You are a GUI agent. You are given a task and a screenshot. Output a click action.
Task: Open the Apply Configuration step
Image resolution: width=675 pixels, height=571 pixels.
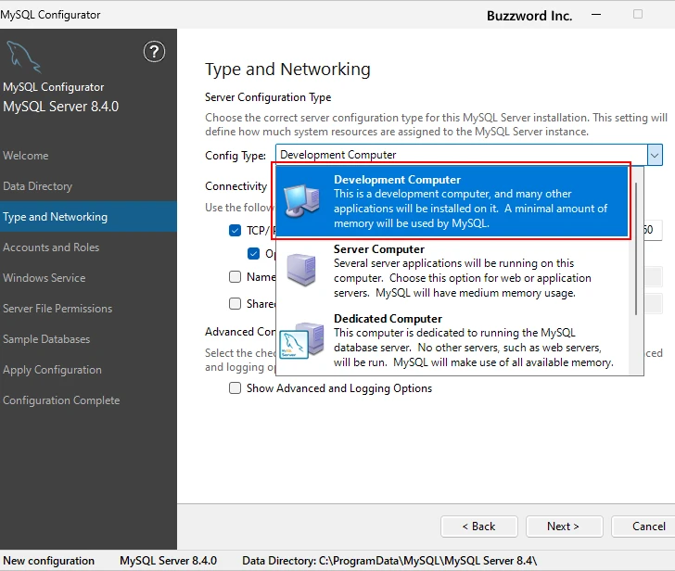click(52, 370)
